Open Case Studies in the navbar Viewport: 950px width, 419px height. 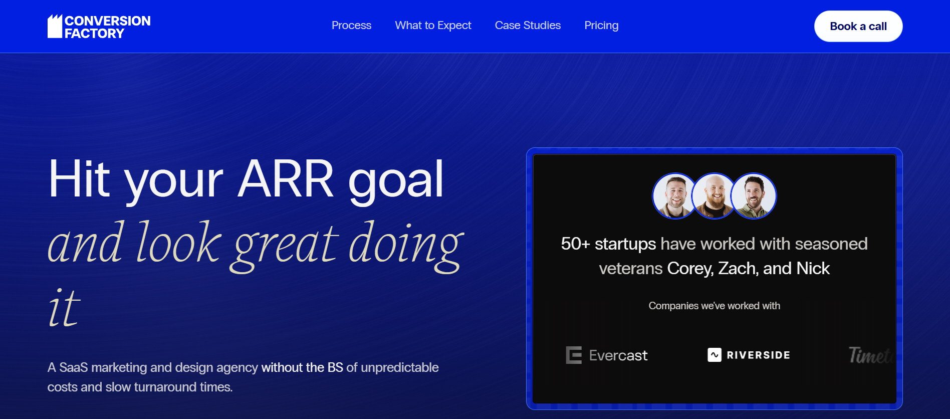[x=528, y=26]
